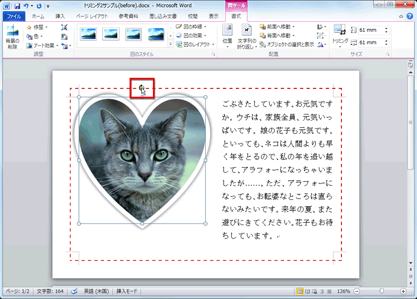Screen dimensions: 417x299
Task: Click the Compress Pictures icon
Action: point(64,27)
